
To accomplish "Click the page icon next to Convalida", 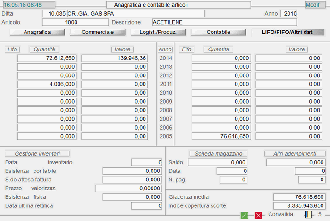I will coord(308,214).
